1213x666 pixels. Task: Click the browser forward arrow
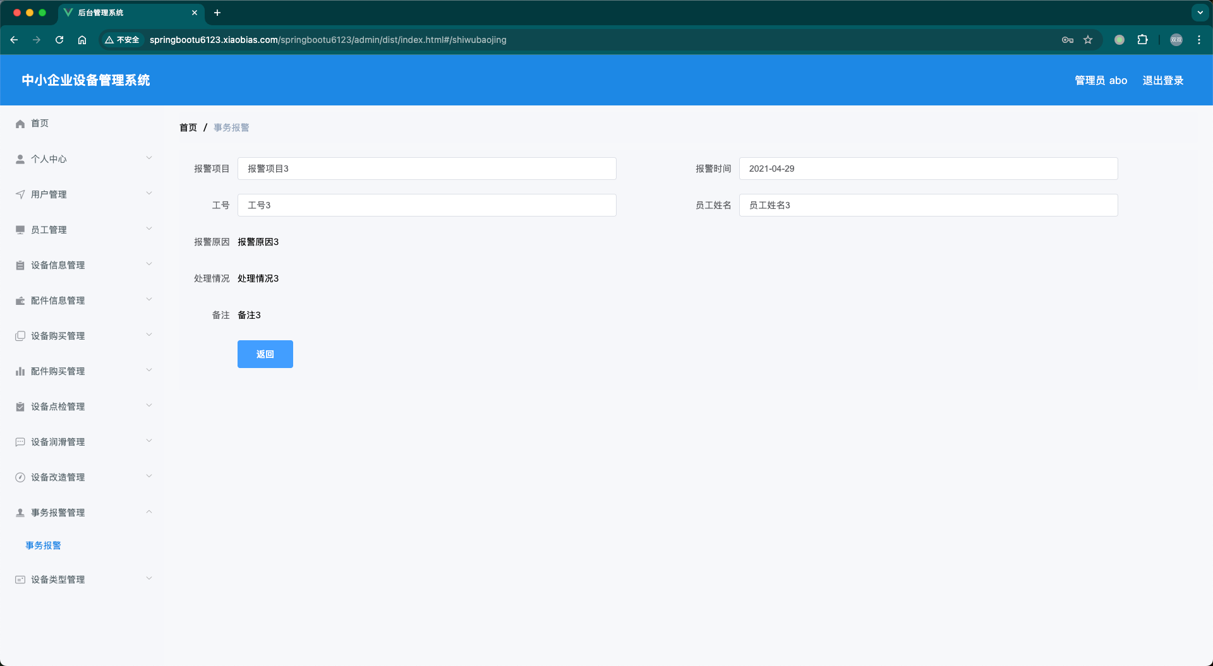click(x=37, y=40)
